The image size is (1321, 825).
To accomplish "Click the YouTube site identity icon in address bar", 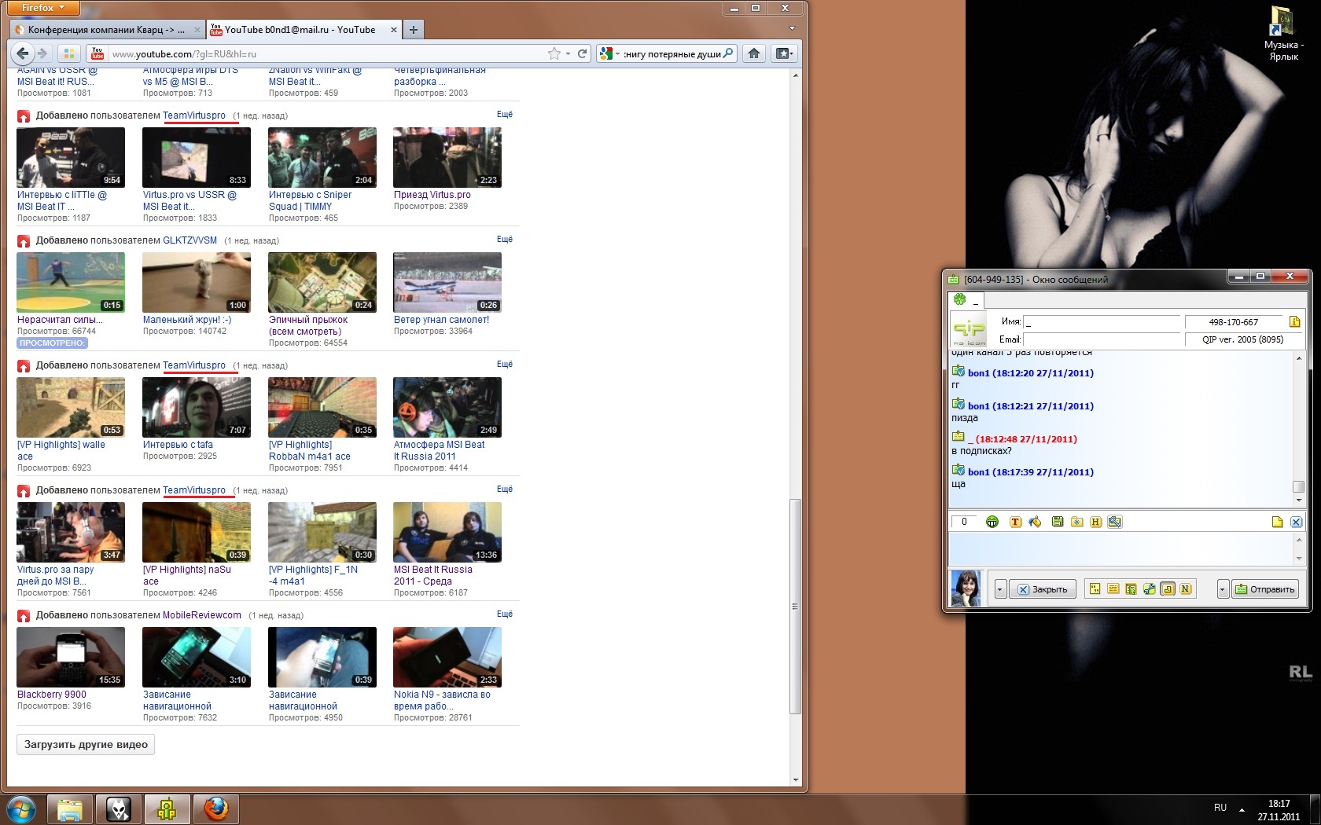I will click(98, 53).
